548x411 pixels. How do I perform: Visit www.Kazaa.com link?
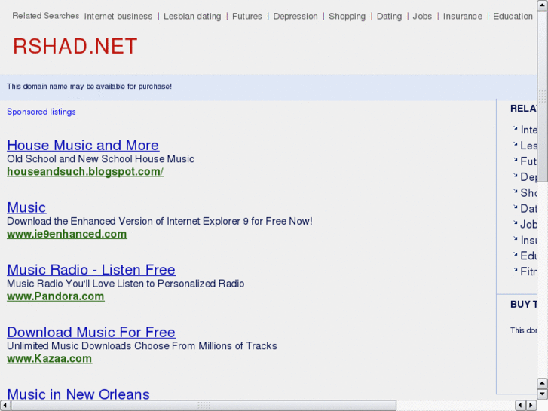tap(49, 358)
